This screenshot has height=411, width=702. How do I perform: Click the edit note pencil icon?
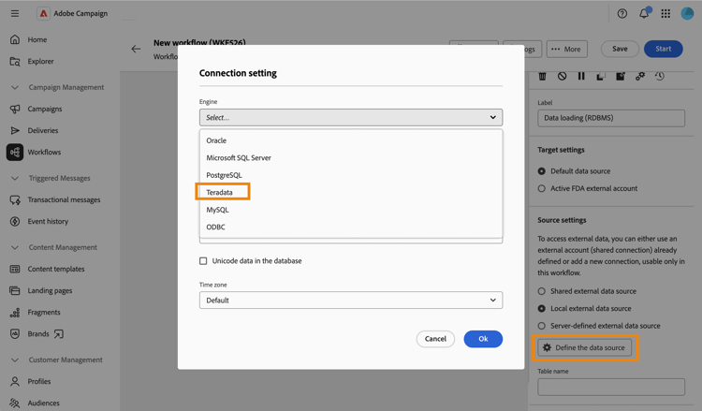pyautogui.click(x=621, y=76)
